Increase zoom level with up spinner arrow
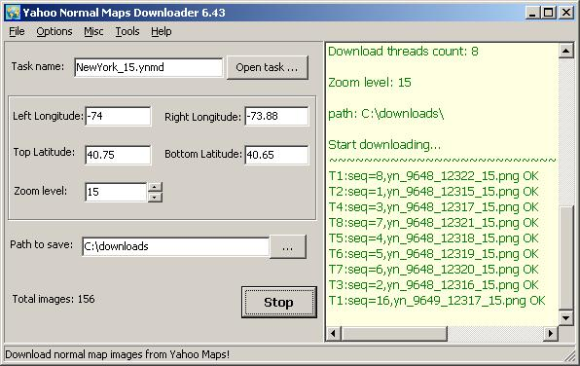580x366 pixels. click(x=155, y=187)
